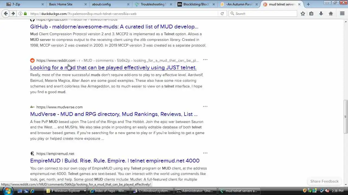Click the green padlock security icon
This screenshot has width=348, height=195.
25,14
